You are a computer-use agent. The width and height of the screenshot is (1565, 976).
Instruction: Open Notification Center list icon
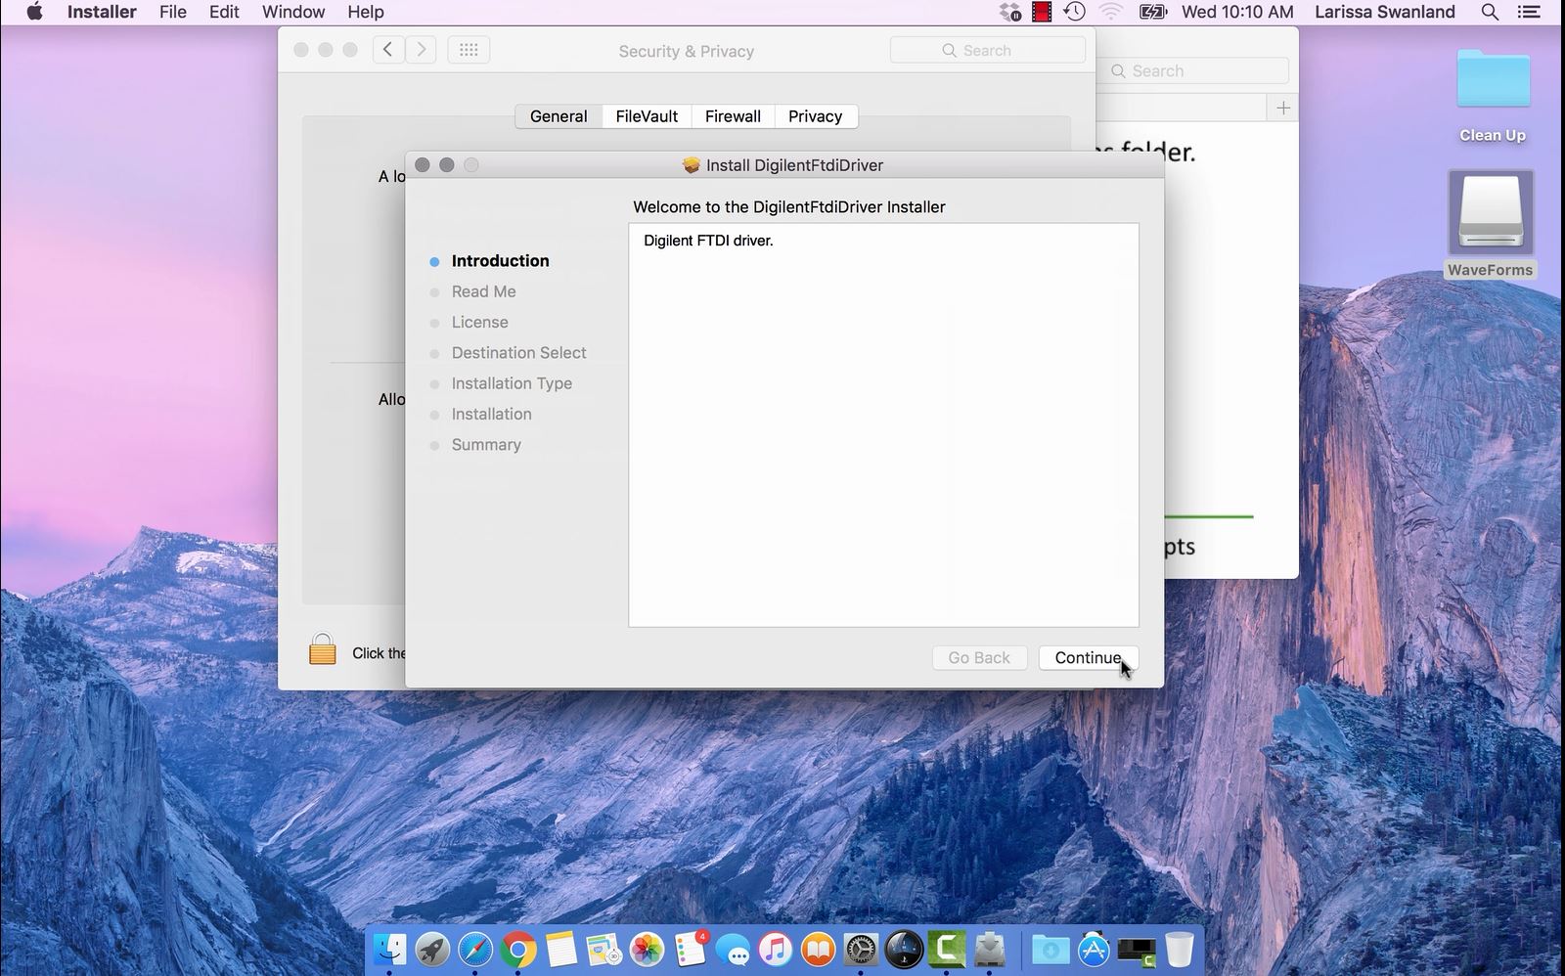[x=1529, y=12]
